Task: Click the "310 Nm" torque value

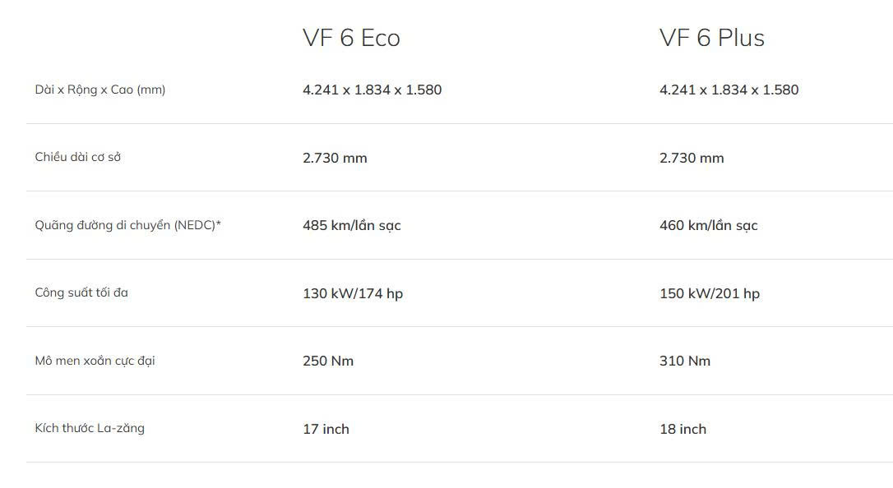Action: pyautogui.click(x=684, y=361)
